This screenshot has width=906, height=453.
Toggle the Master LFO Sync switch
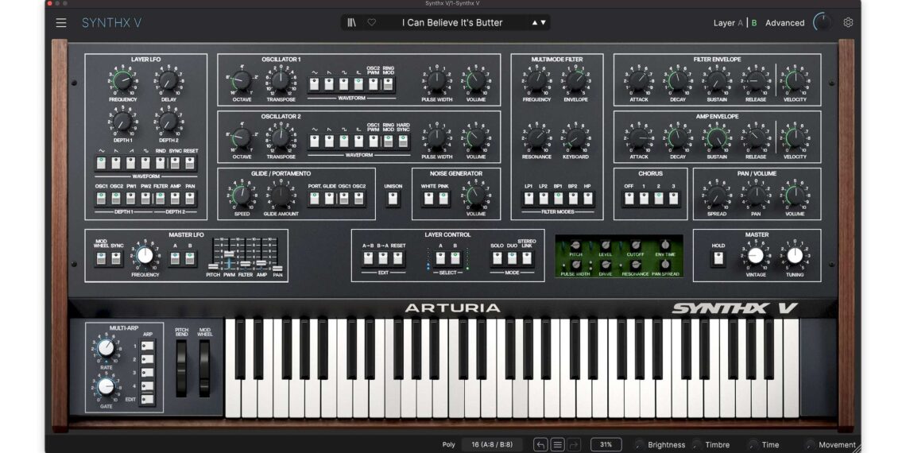coord(117,258)
